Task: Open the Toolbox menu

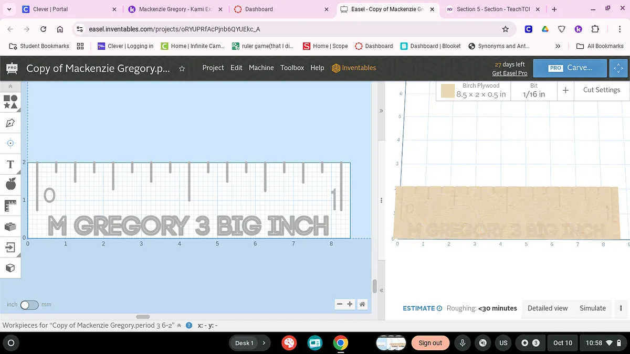Action: point(292,68)
